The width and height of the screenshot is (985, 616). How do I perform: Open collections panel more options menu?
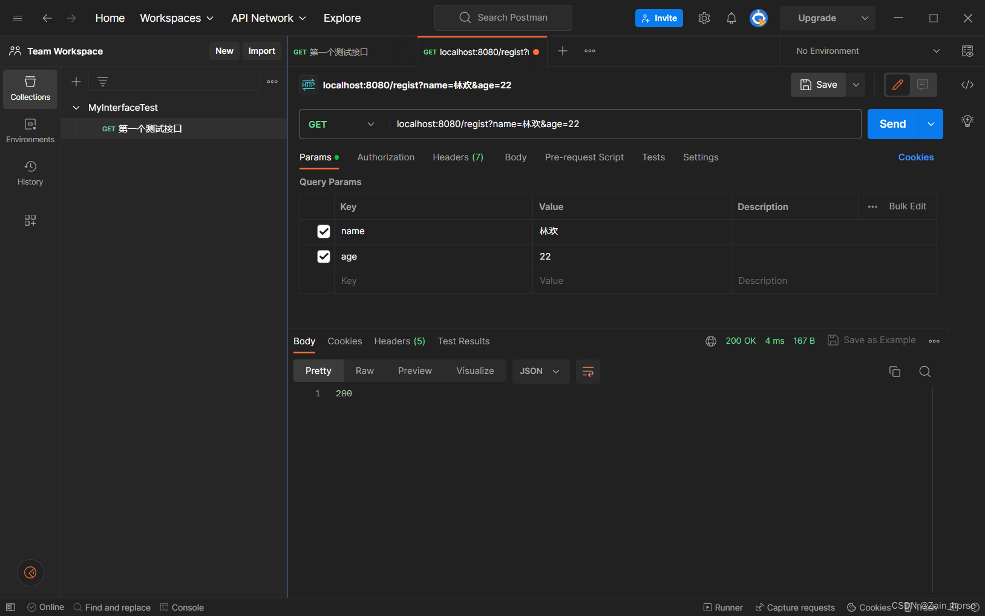[272, 82]
